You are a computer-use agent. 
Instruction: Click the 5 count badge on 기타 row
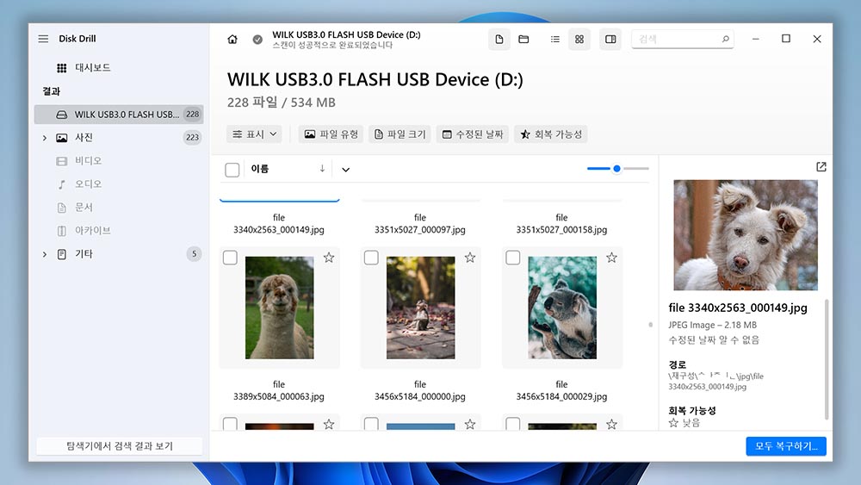194,254
